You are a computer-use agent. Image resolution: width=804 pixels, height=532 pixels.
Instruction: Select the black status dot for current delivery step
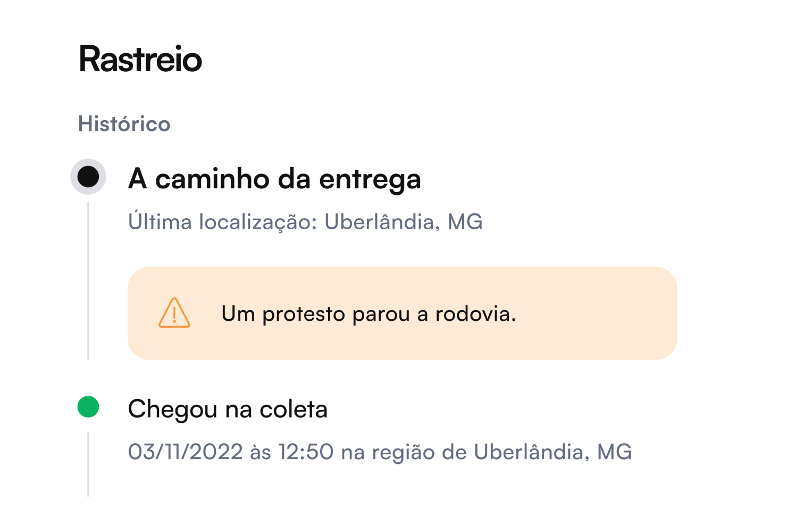coord(88,177)
